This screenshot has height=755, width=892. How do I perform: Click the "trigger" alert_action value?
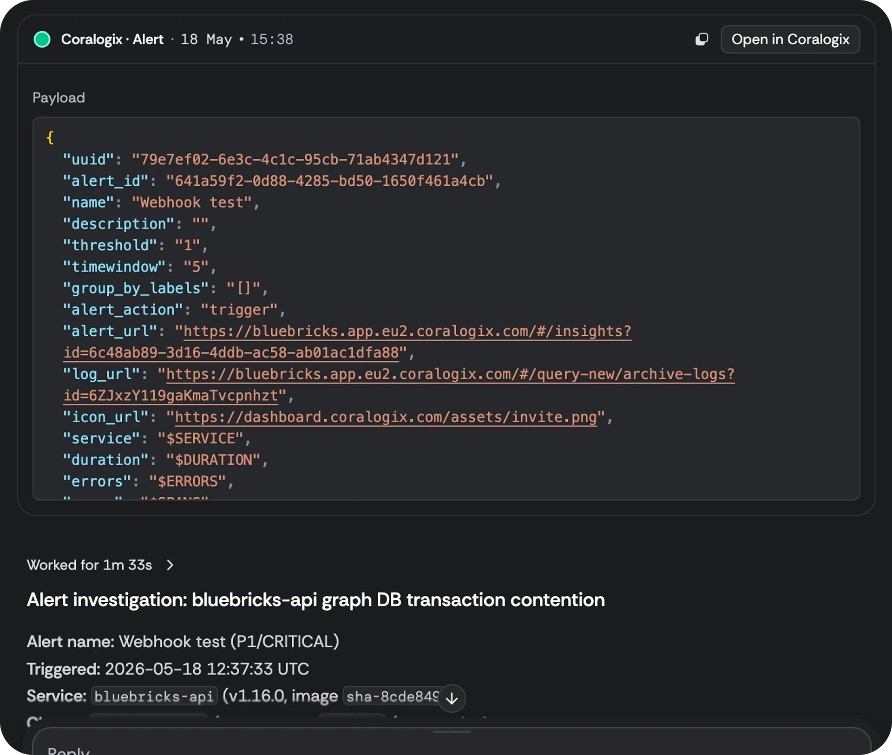pos(239,310)
